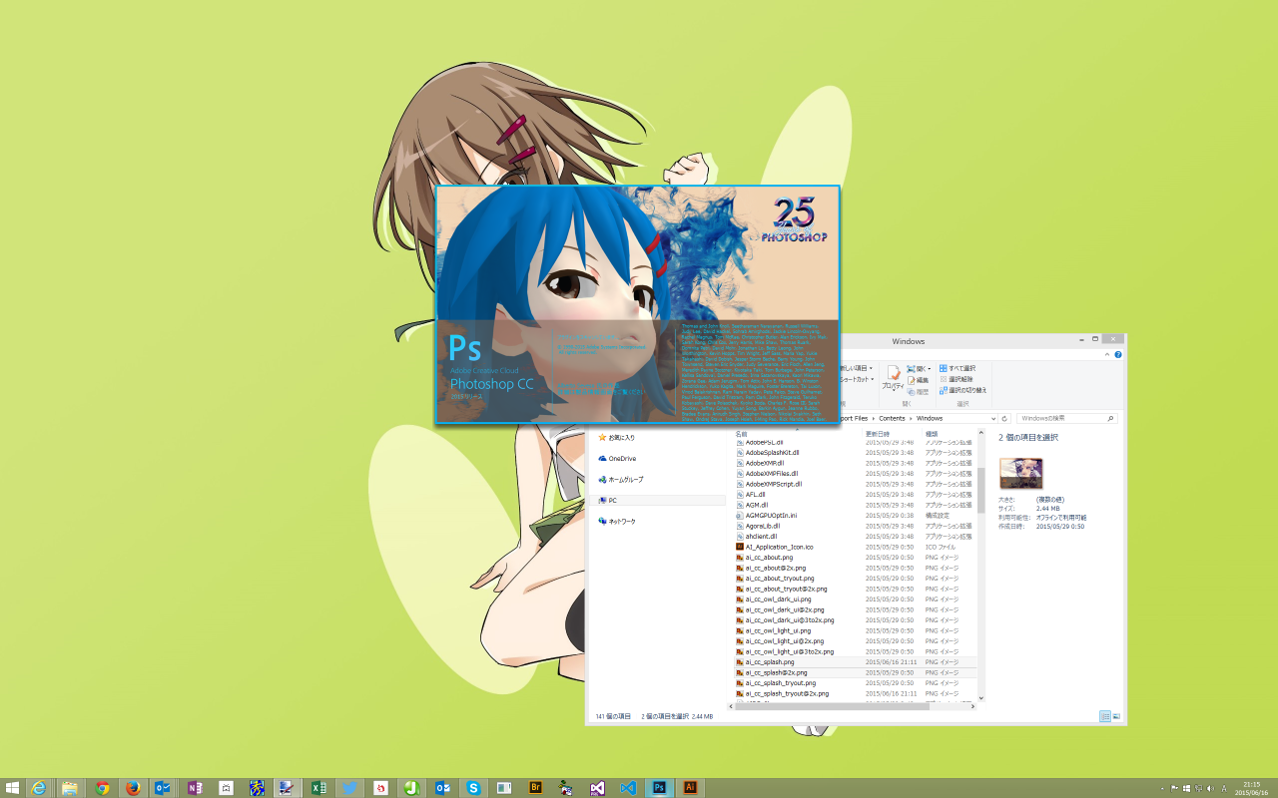Expand the address bar history dropdown
Screen dimensions: 1278x798
tap(992, 419)
